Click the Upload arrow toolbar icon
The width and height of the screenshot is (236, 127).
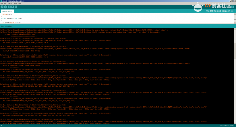pos(5,7)
